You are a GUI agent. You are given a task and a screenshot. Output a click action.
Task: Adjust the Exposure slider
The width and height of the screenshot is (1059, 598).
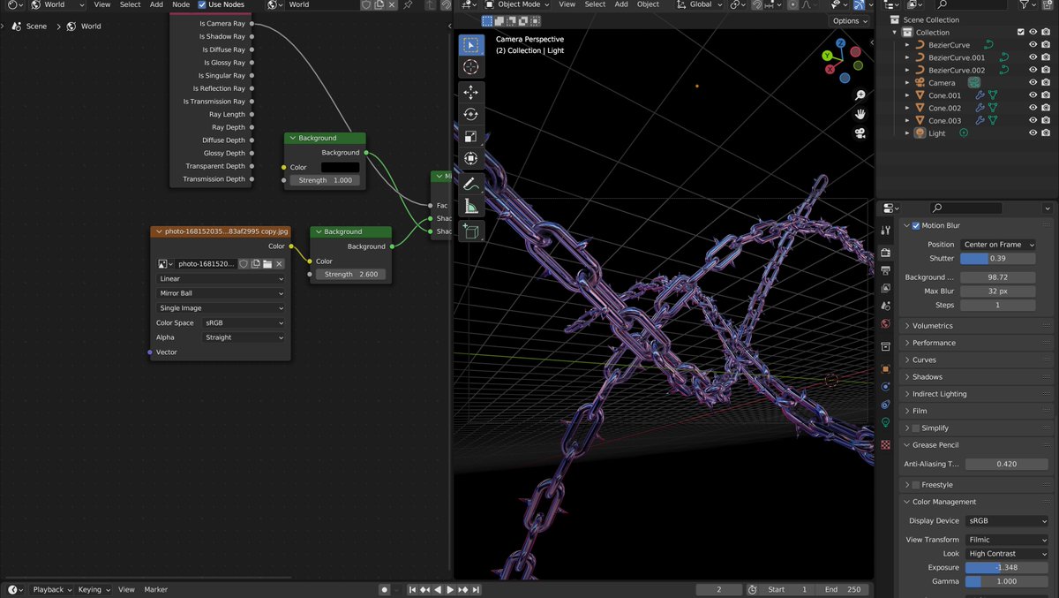(1007, 568)
